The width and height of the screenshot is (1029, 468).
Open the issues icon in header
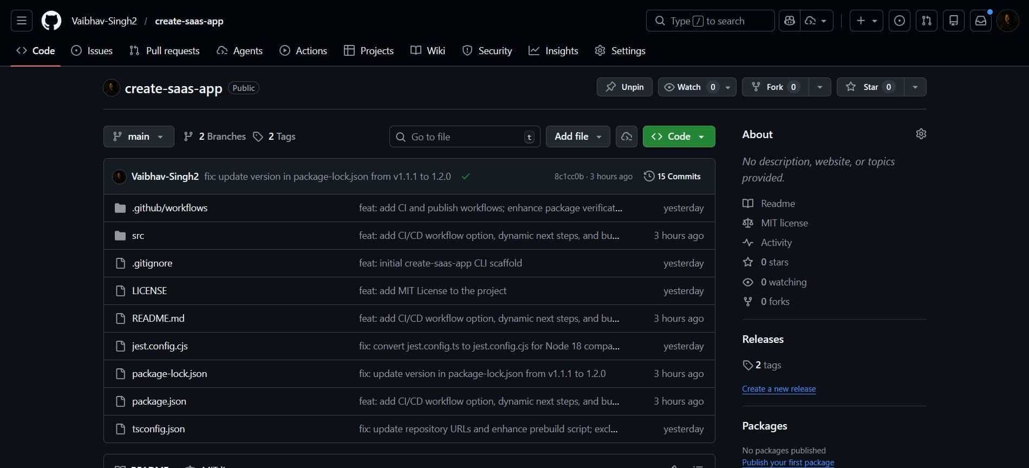[900, 21]
